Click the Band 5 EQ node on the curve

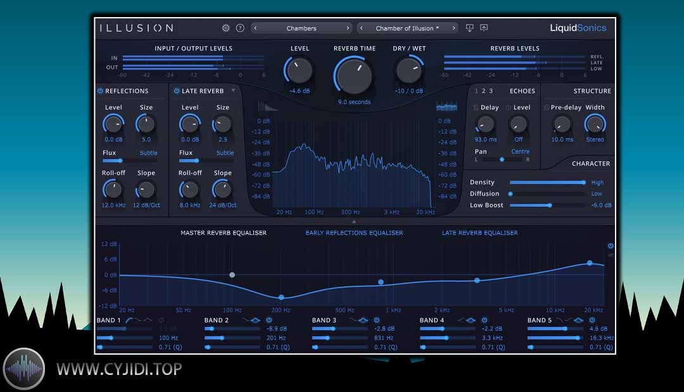pos(590,263)
